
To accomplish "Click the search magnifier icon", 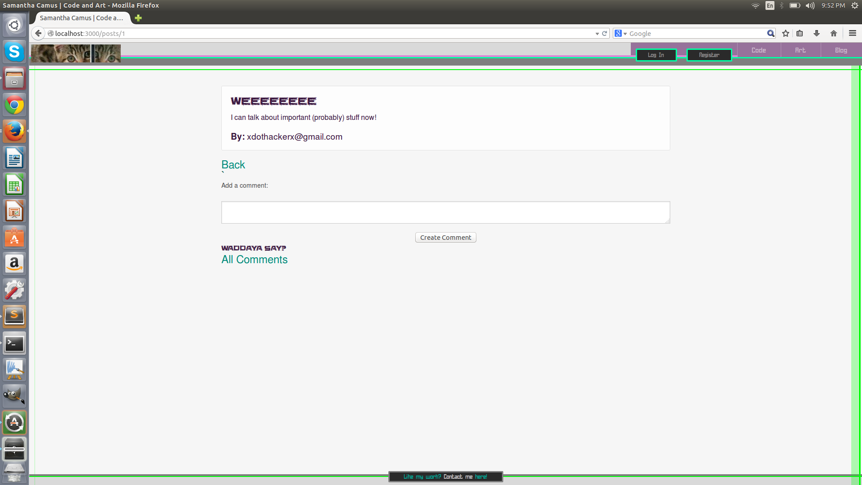I will (770, 33).
